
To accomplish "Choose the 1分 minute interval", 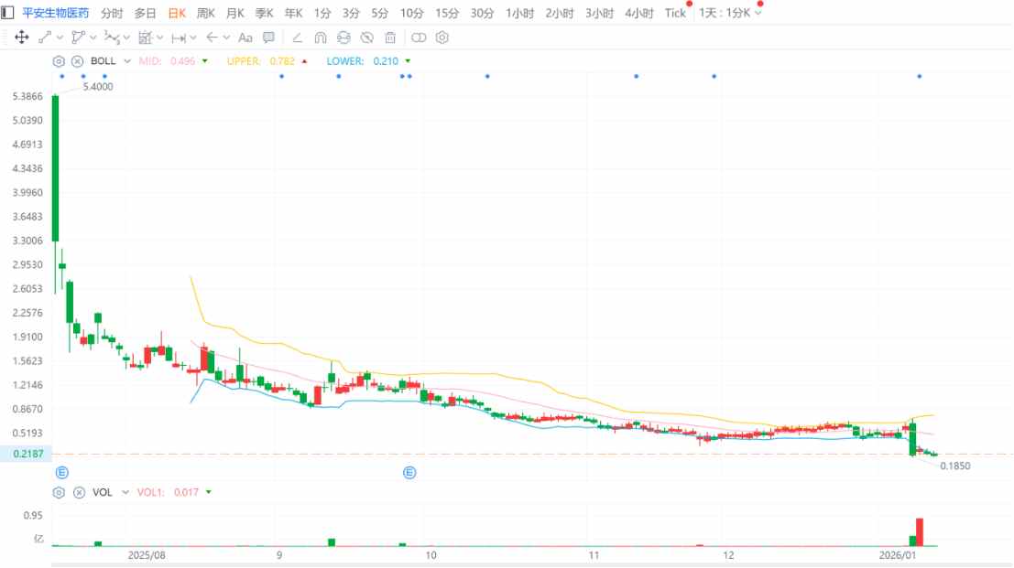I will pyautogui.click(x=322, y=13).
